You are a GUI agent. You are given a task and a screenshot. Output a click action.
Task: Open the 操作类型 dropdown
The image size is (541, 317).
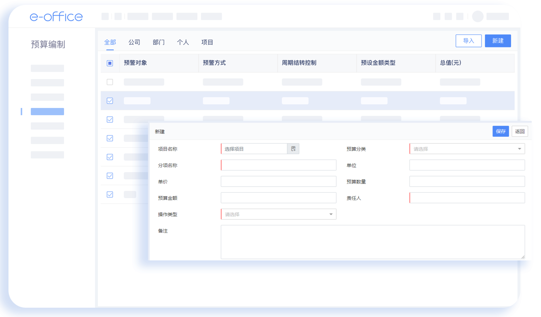coord(279,214)
